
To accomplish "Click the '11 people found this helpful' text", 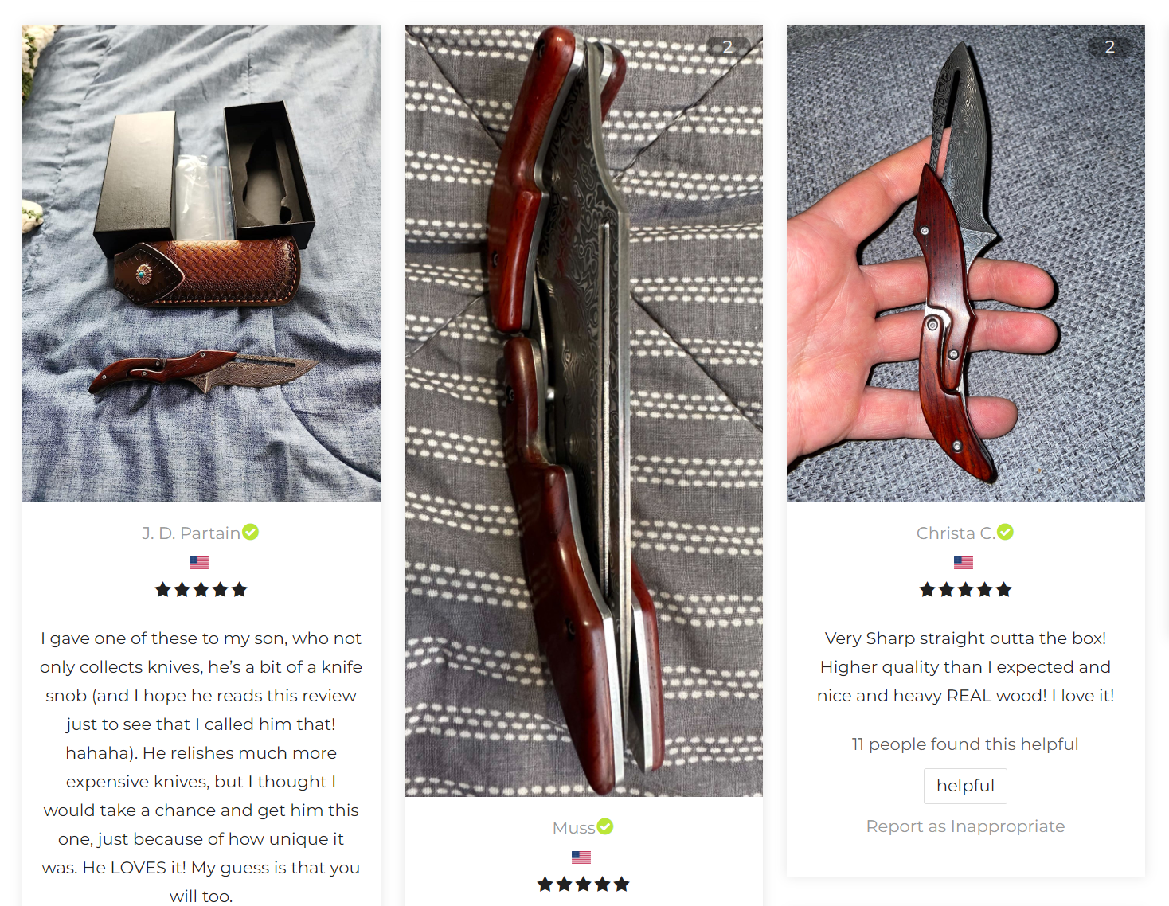I will coord(965,744).
